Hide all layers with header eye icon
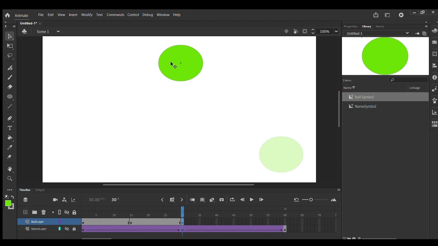438x246 pixels. click(x=67, y=212)
